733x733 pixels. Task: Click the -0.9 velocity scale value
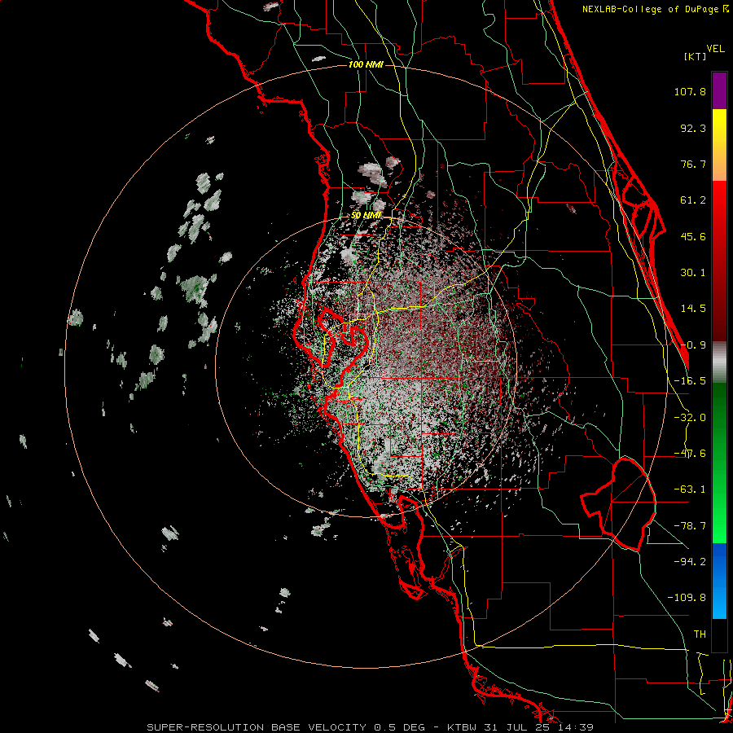pyautogui.click(x=693, y=345)
